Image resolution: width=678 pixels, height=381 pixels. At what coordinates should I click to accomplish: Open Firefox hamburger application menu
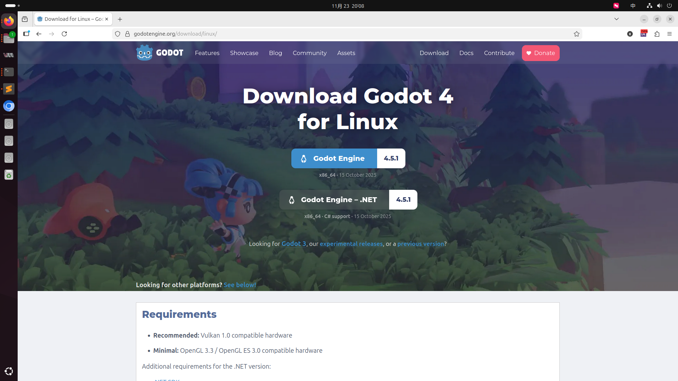pyautogui.click(x=670, y=34)
